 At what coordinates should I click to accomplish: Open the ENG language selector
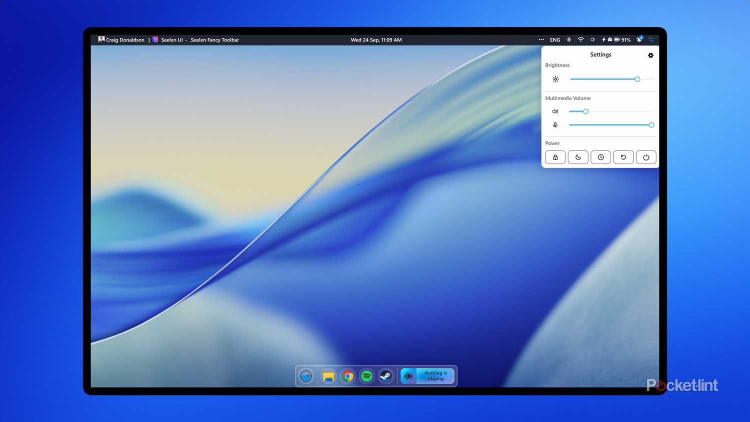click(555, 40)
